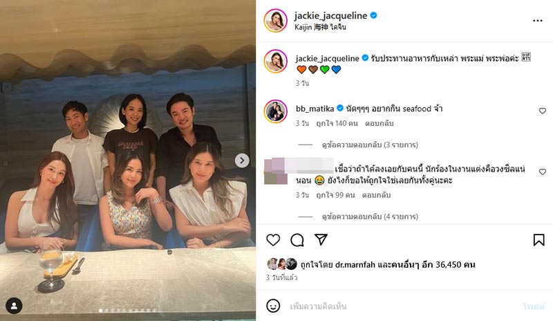This screenshot has width=553, height=321.
Task: Like bb_matika's comment with small heart
Action: pyautogui.click(x=542, y=111)
